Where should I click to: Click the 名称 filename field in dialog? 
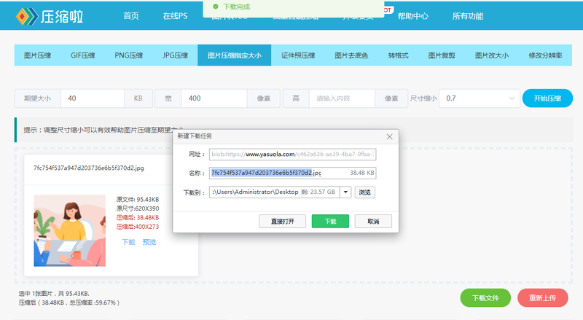point(292,173)
